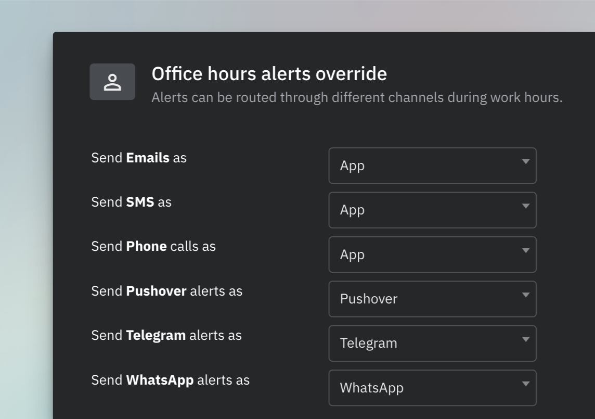Open the Send Telegram alerts as dropdown
The width and height of the screenshot is (595, 419).
coord(432,343)
